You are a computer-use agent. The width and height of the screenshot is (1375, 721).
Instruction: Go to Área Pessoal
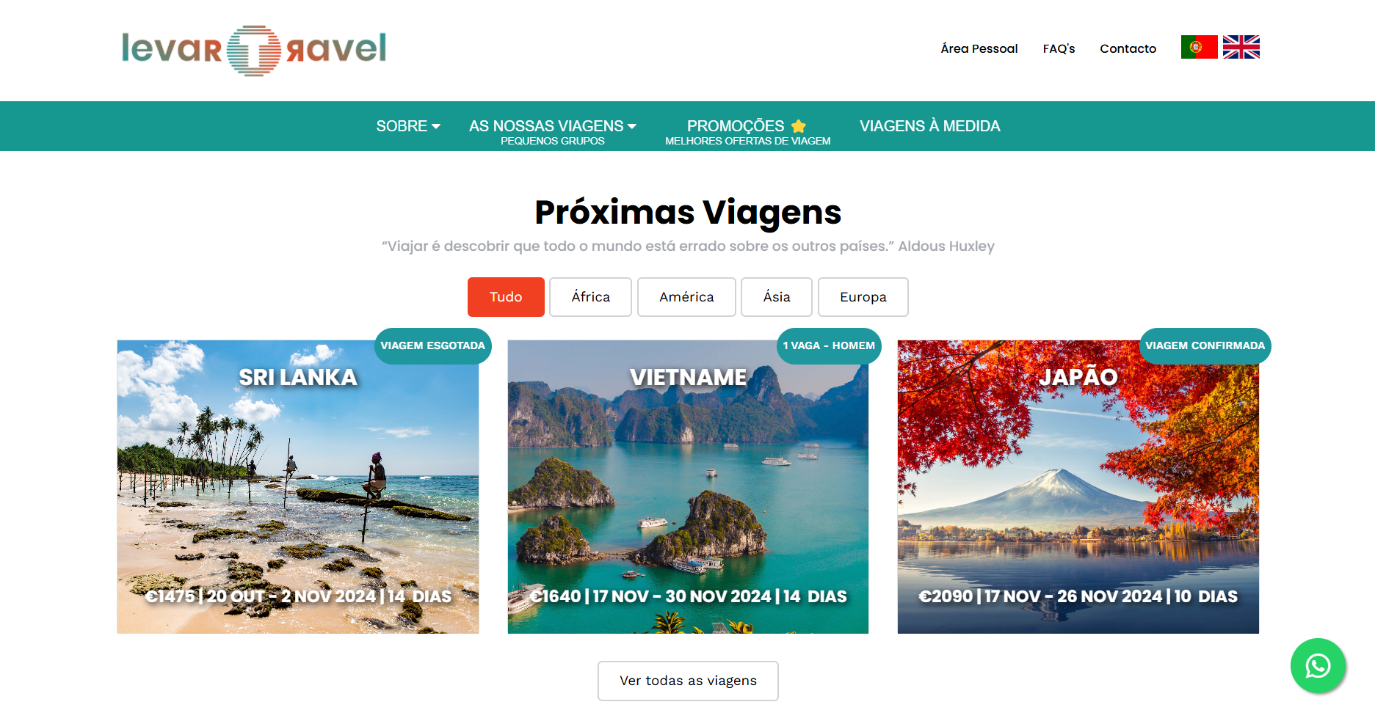(979, 48)
